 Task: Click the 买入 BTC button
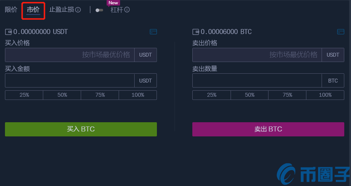coord(81,129)
